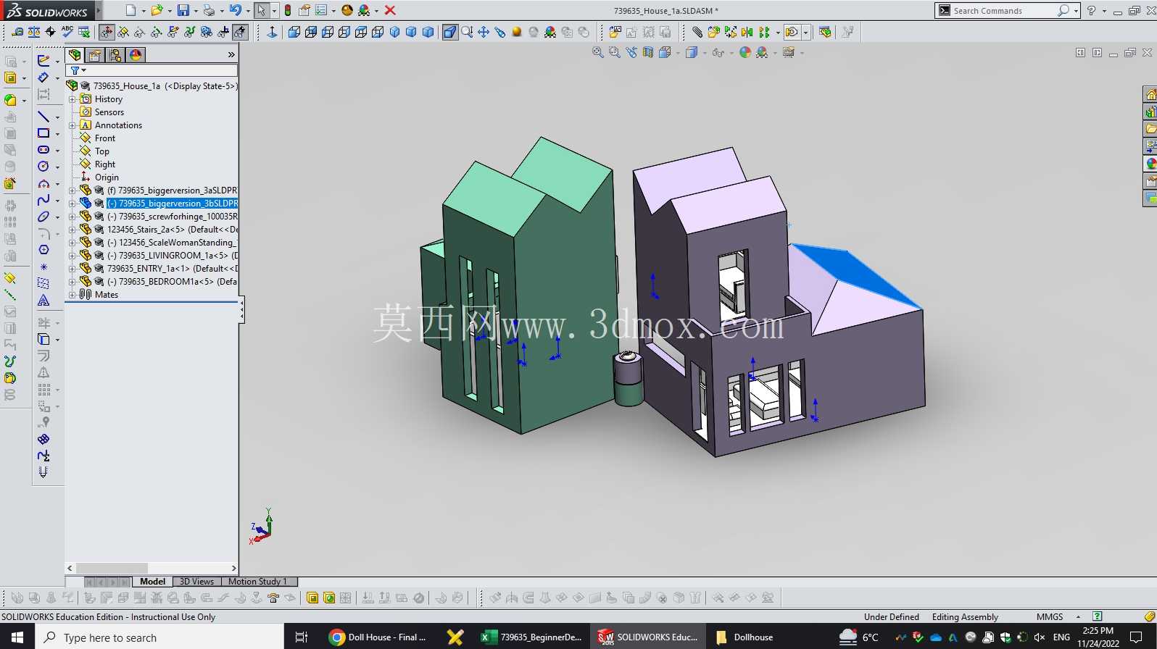Image resolution: width=1157 pixels, height=649 pixels.
Task: Select the Rectangle sketch tool
Action: click(x=43, y=133)
